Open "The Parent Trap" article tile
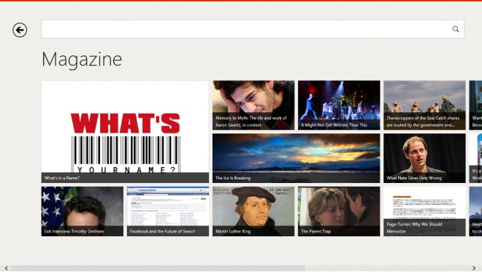 click(x=339, y=211)
